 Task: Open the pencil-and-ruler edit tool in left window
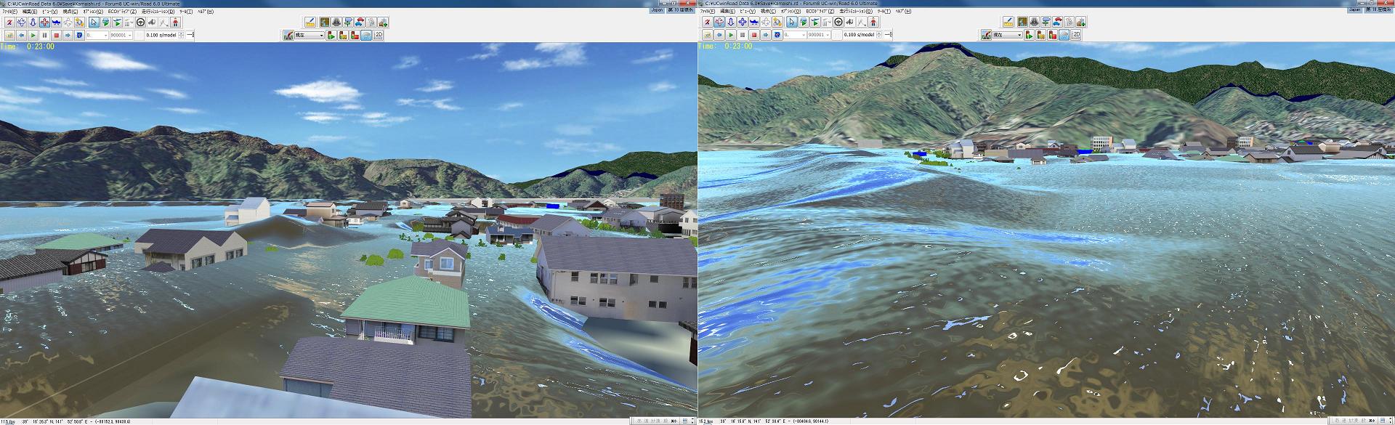click(310, 22)
